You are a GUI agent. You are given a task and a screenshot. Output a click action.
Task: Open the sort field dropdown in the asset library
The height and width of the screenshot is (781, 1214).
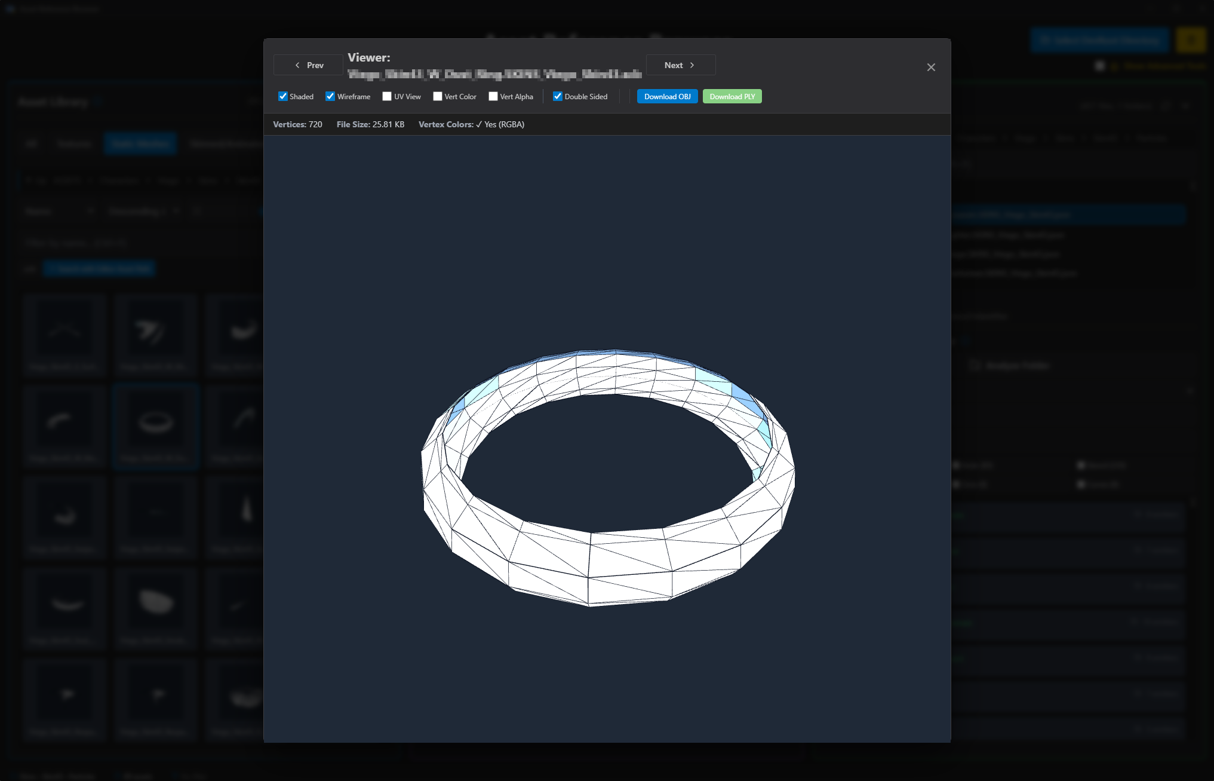[x=62, y=211]
